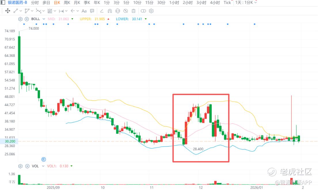The width and height of the screenshot is (318, 190).
Task: Delete drawings with the trash icon
Action: coord(134,11)
